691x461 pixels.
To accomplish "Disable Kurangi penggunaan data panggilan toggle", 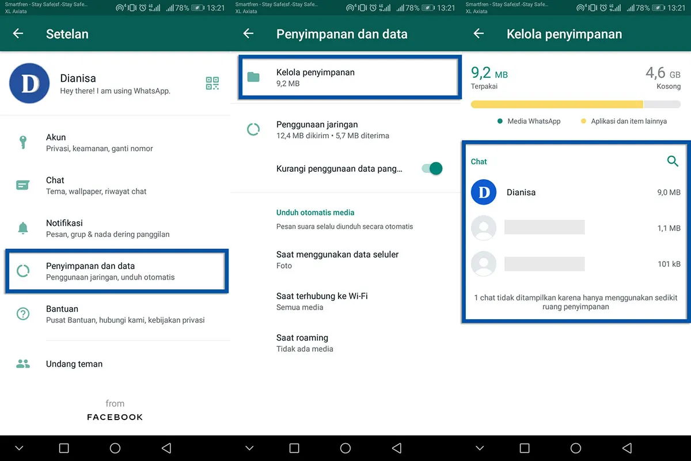I will [431, 168].
